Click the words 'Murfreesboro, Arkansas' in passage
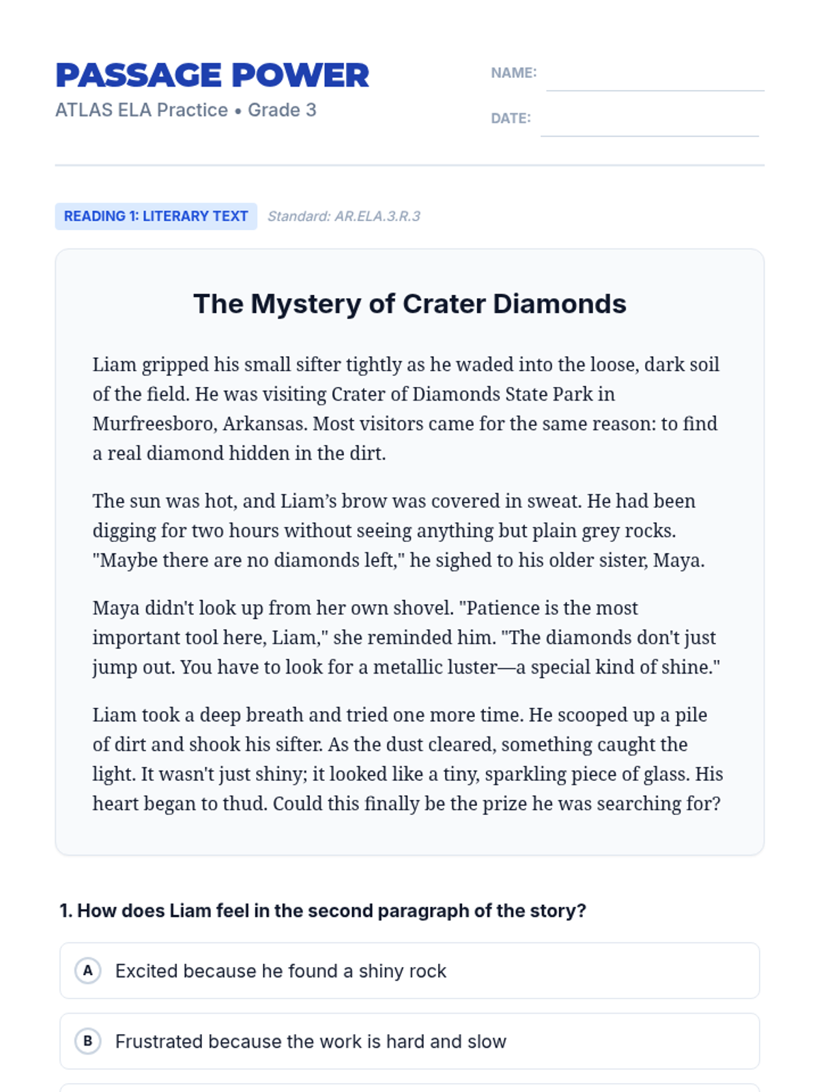This screenshot has width=819, height=1092. [x=200, y=424]
